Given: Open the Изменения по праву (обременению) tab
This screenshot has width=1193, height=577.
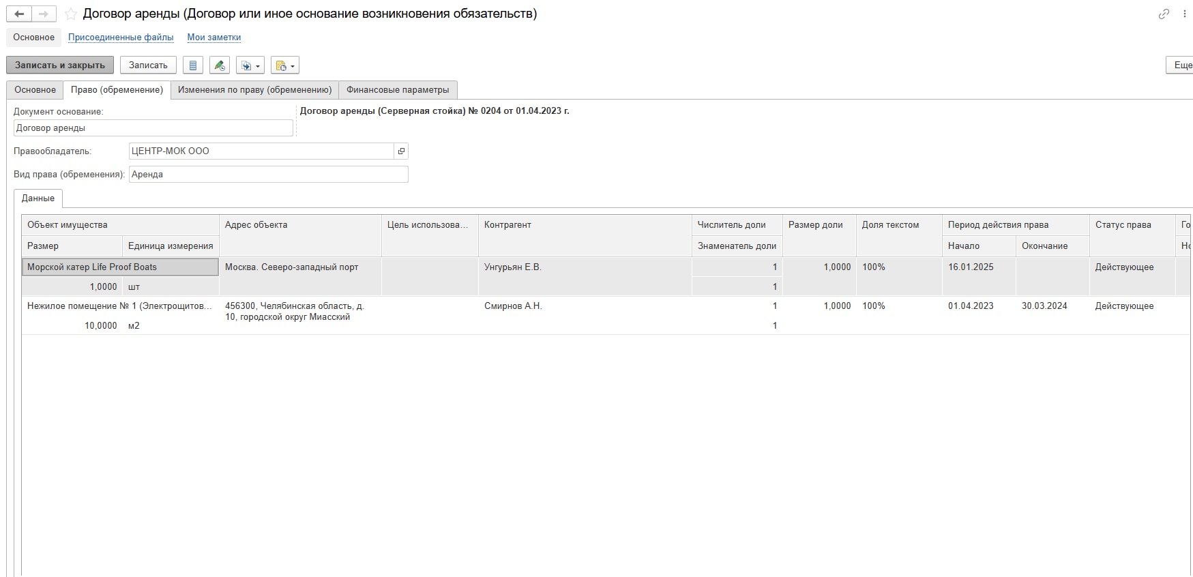Looking at the screenshot, I should coord(254,90).
